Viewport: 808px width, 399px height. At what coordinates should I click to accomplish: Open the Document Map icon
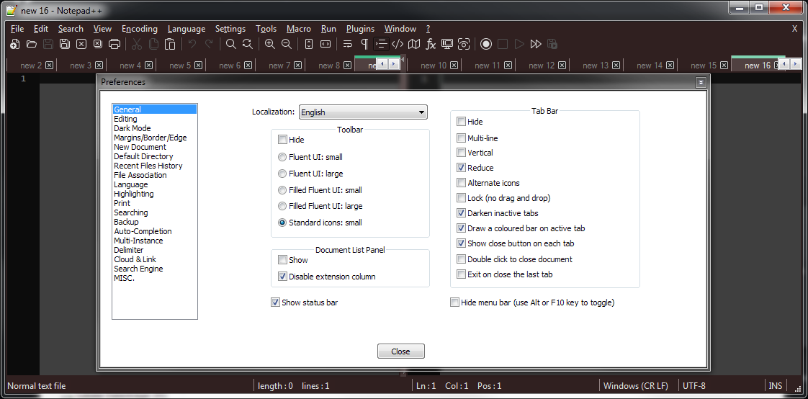414,44
